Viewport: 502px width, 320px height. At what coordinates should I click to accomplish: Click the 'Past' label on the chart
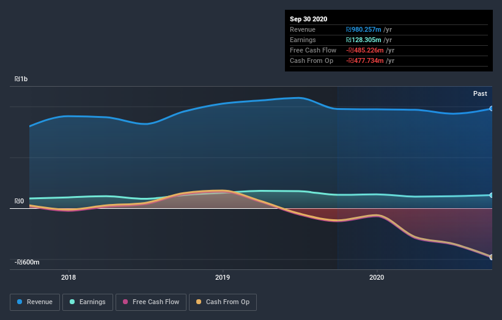[x=480, y=93]
